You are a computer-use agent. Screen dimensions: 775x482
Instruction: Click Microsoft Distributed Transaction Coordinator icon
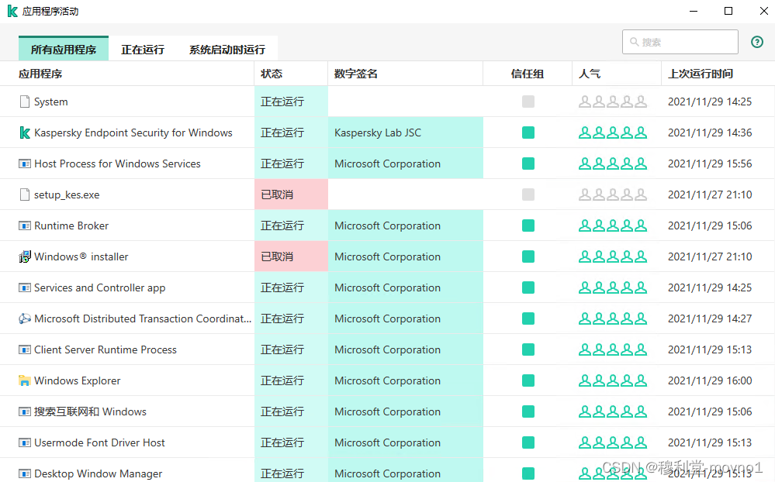pyautogui.click(x=24, y=318)
